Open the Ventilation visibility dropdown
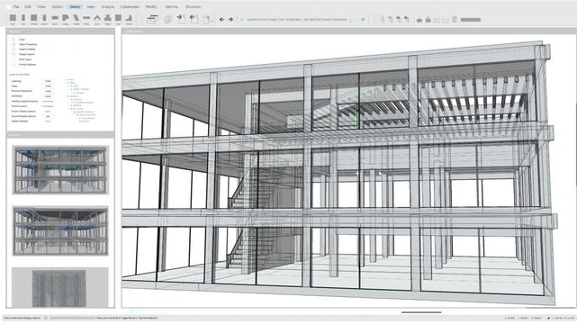577x324 pixels. click(48, 96)
